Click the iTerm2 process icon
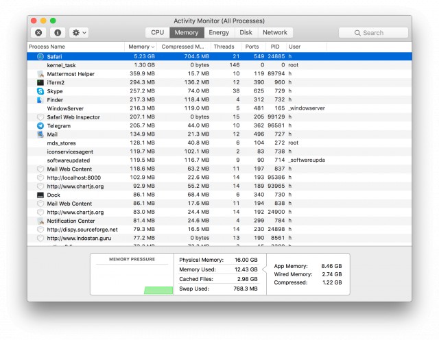The width and height of the screenshot is (439, 340). point(40,82)
